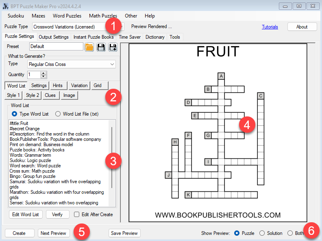Viewport: 322px width, 241px height.
Task: Enable the Edit After Create checkbox
Action: 77,215
